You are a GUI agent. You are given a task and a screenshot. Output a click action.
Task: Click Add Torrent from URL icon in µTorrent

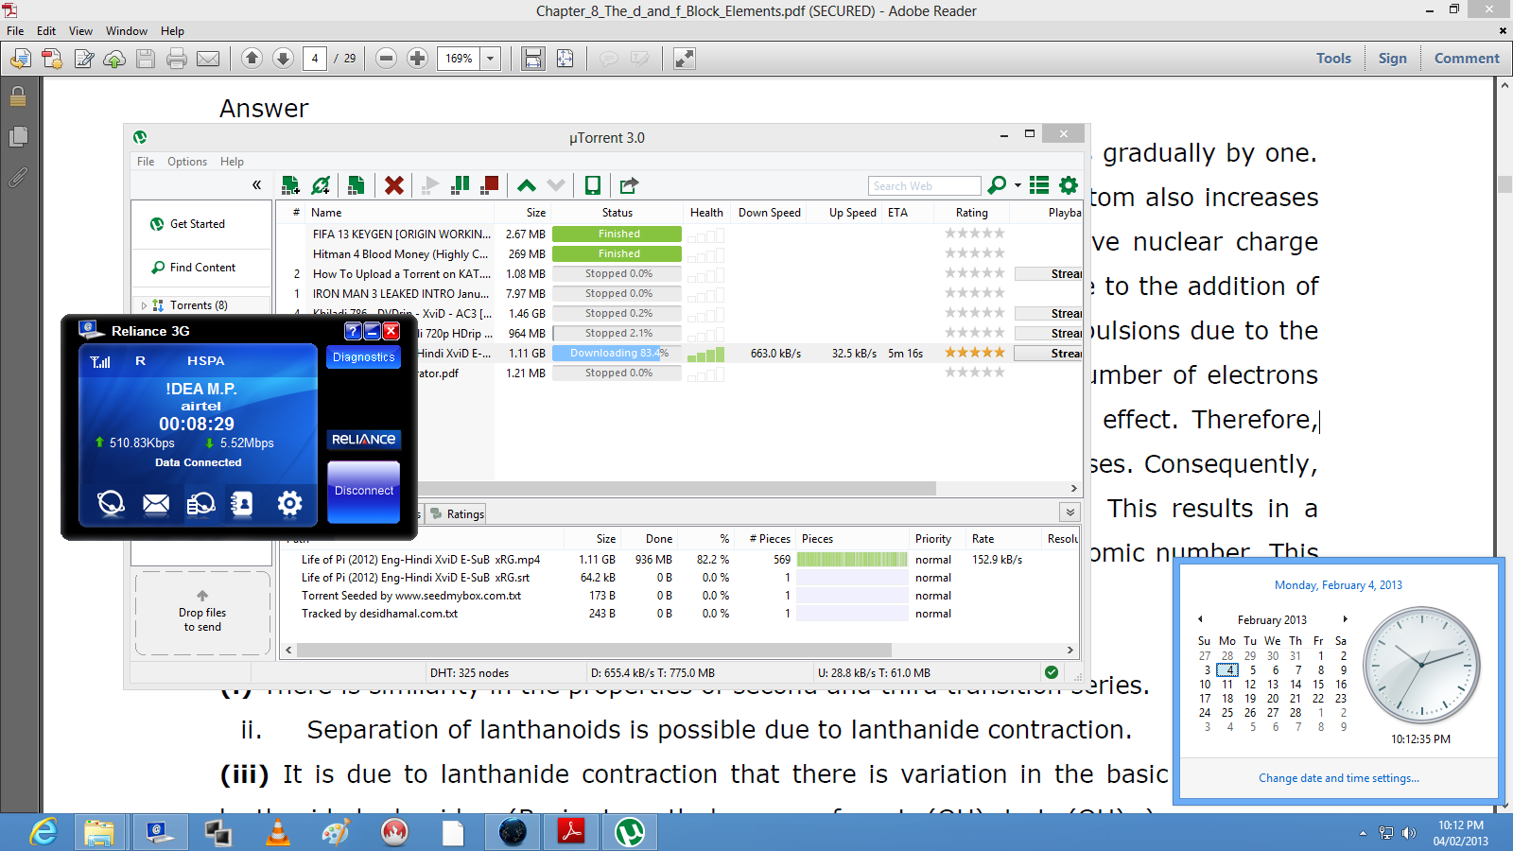tap(322, 185)
